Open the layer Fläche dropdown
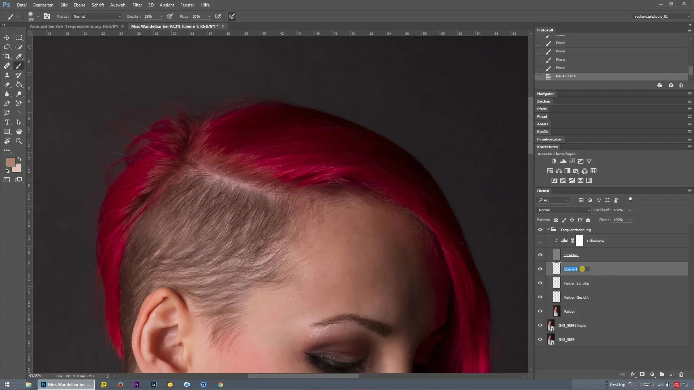Image resolution: width=694 pixels, height=390 pixels. coord(630,220)
